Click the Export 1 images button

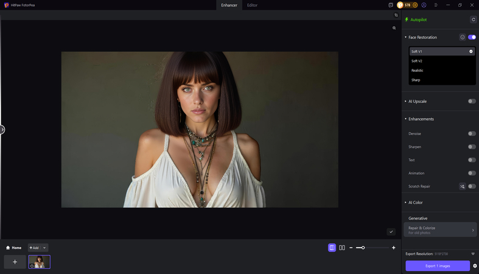[x=438, y=266]
